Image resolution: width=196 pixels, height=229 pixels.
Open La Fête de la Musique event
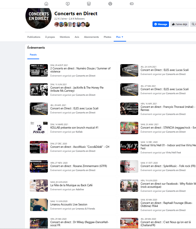pos(71,185)
